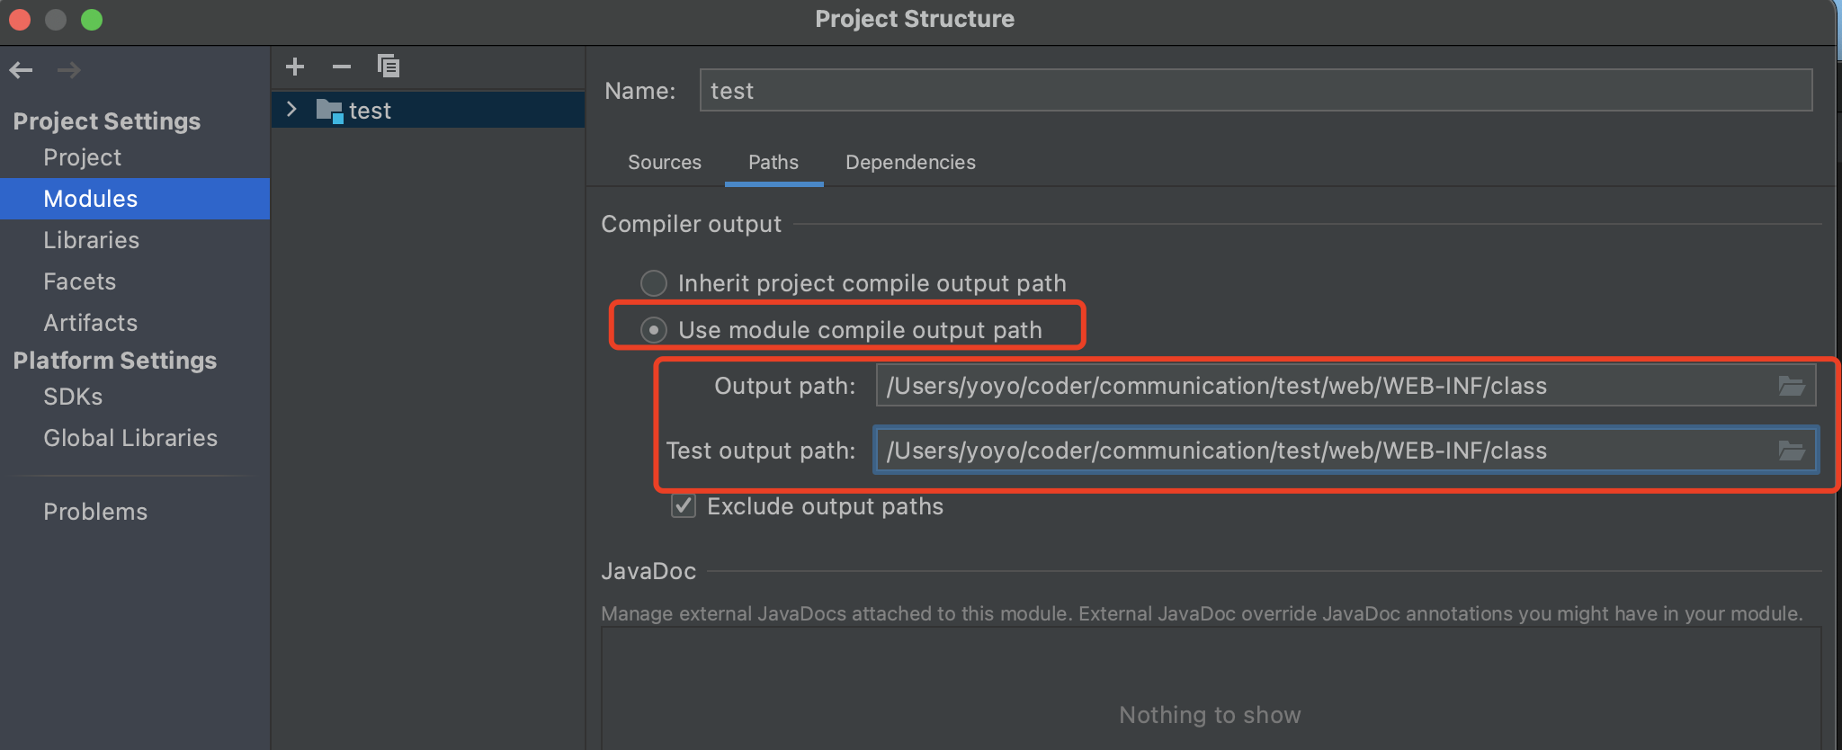Open Libraries in Project Settings
Viewport: 1842px width, 750px height.
coord(91,240)
